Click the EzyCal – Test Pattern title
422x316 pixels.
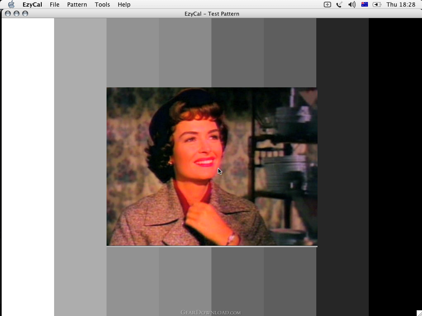(x=212, y=14)
